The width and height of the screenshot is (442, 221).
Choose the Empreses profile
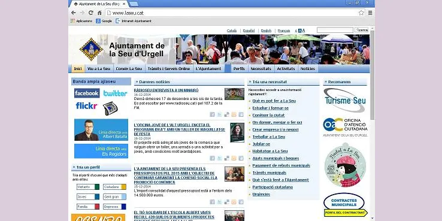click(x=115, y=207)
